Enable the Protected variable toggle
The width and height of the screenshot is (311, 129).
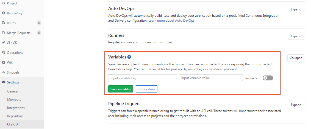coord(268,78)
